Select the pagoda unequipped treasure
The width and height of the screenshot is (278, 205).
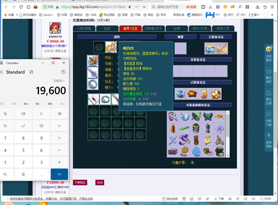pyautogui.click(x=173, y=128)
